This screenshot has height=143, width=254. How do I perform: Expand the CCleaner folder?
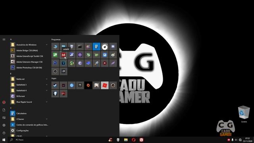click(29, 119)
